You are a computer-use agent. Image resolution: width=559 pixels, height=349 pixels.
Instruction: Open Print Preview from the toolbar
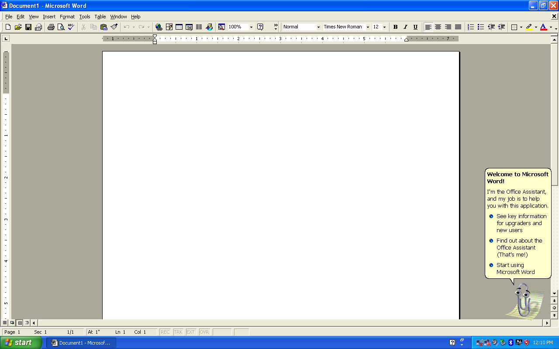[61, 27]
